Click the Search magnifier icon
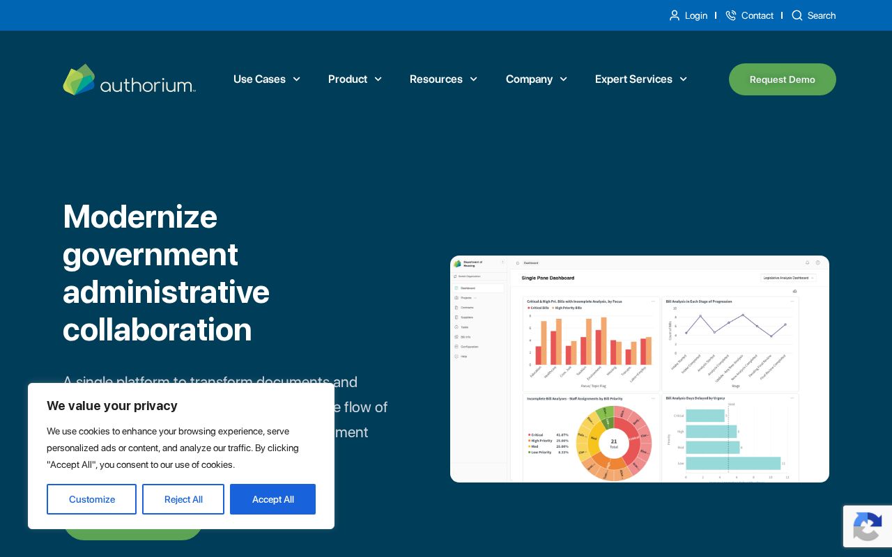 797,15
